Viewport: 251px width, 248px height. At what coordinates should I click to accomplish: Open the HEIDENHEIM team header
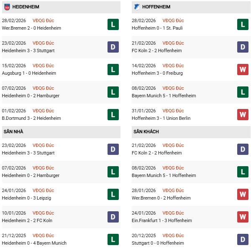pyautogui.click(x=27, y=7)
